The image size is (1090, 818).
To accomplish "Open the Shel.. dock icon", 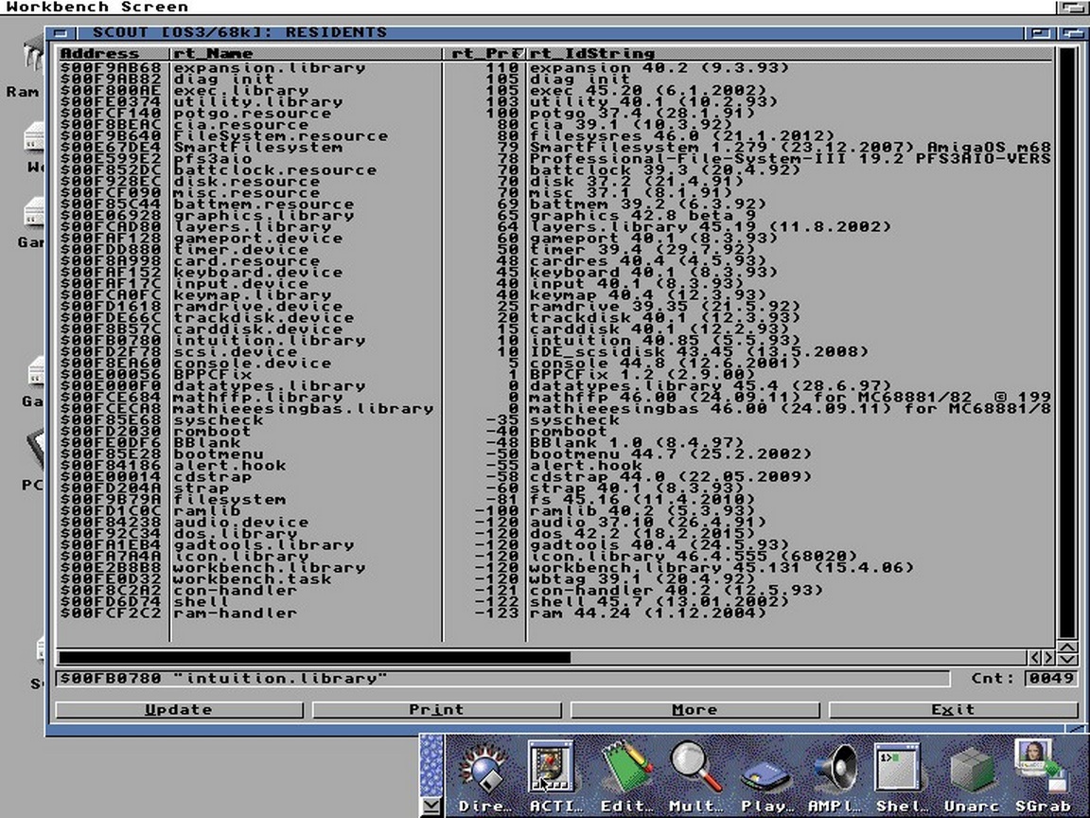I will [x=900, y=776].
